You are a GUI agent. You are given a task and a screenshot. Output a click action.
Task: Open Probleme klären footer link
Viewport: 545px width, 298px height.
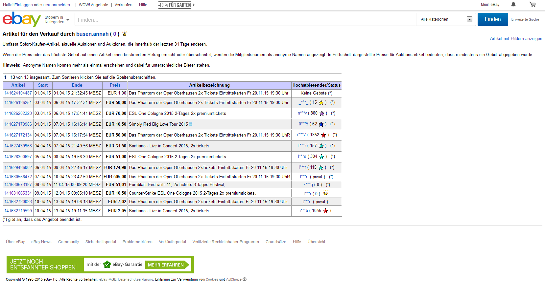137,242
